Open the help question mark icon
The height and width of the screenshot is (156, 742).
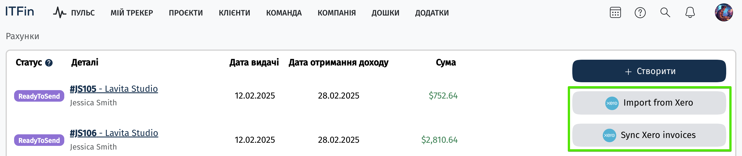tap(640, 13)
